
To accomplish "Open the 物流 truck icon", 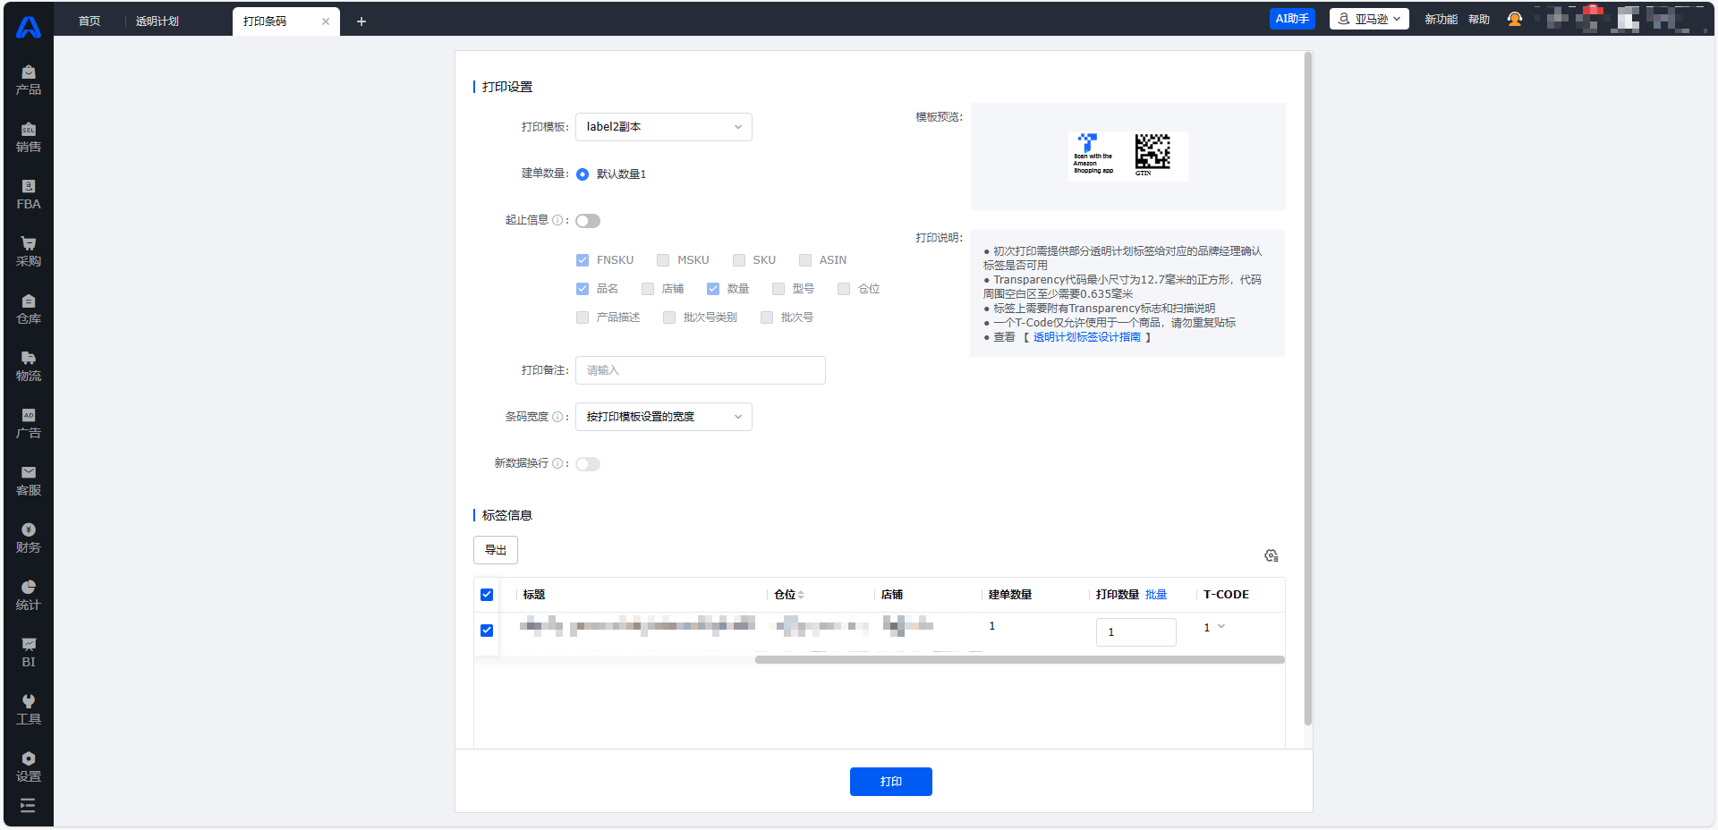I will [29, 366].
